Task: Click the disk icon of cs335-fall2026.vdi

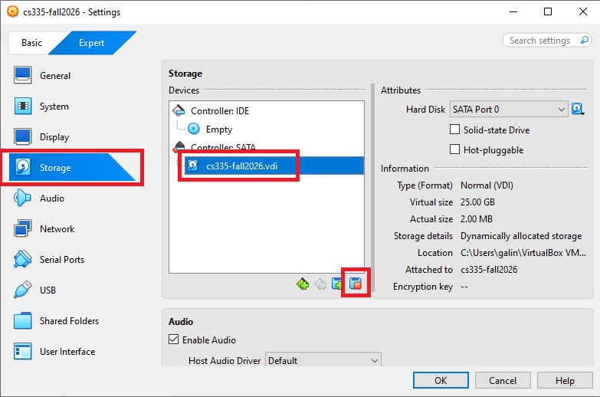Action: click(x=193, y=166)
